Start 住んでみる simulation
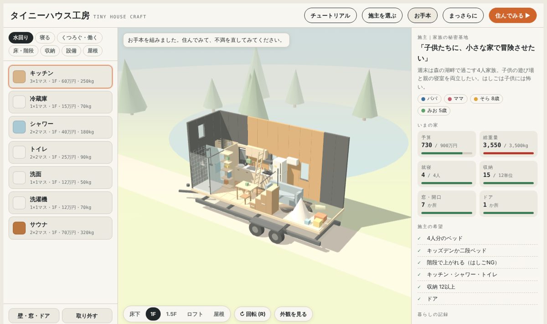This screenshot has height=324, width=547. click(513, 15)
